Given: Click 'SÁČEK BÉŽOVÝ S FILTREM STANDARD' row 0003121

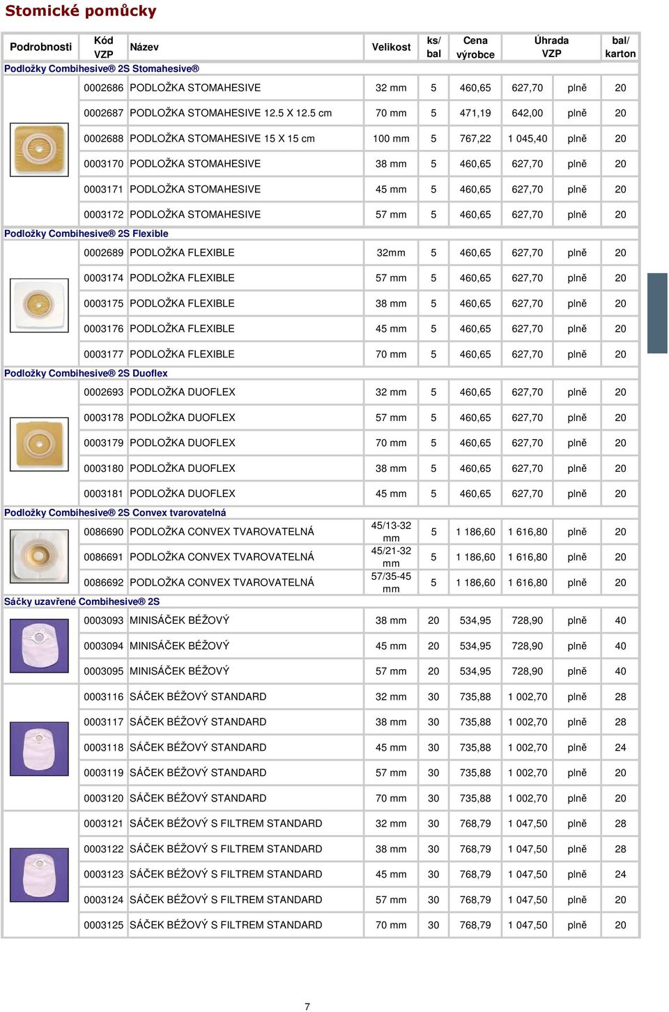Looking at the screenshot, I should click(x=226, y=824).
